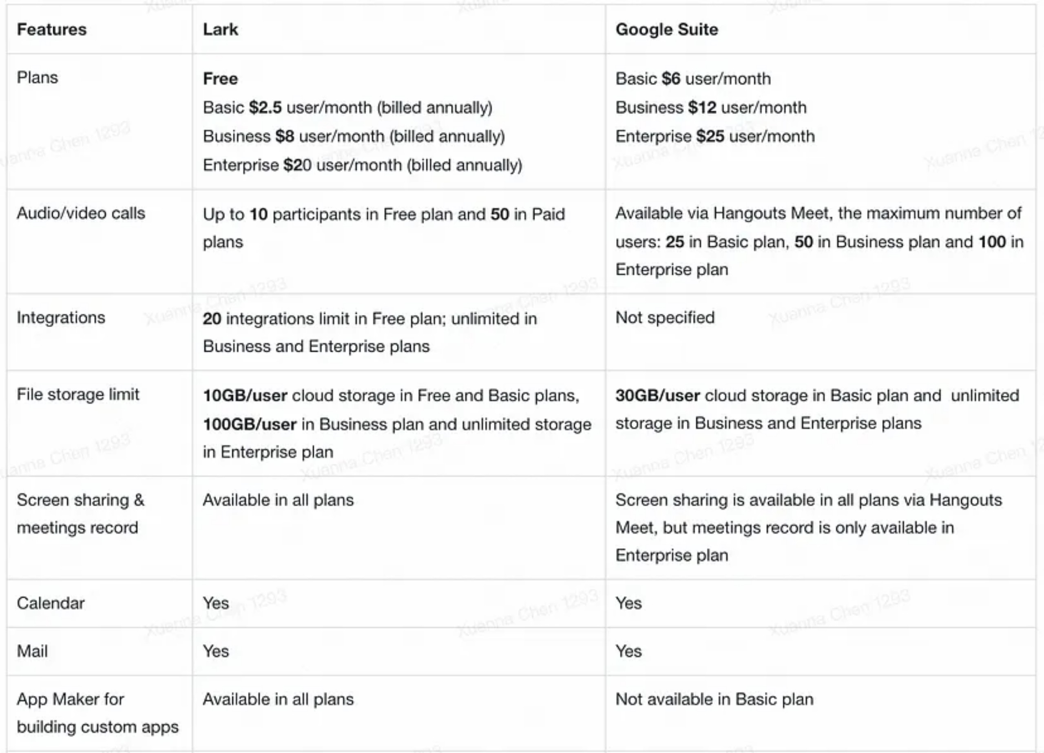
Task: Select the "Plans" row label
Action: click(37, 78)
